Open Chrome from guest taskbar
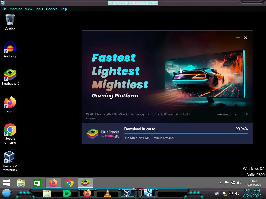 [x=69, y=183]
